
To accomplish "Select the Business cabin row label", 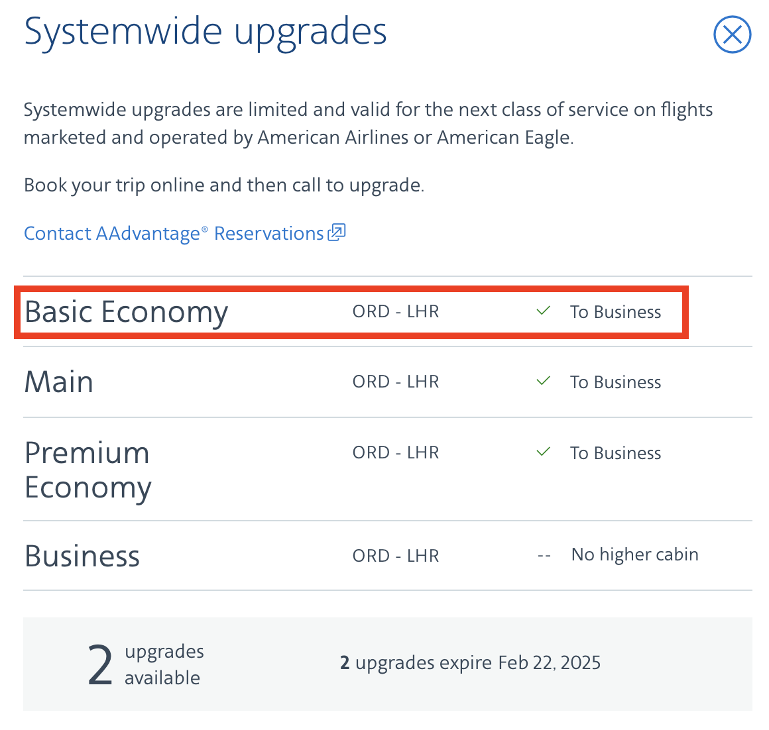I will tap(82, 556).
